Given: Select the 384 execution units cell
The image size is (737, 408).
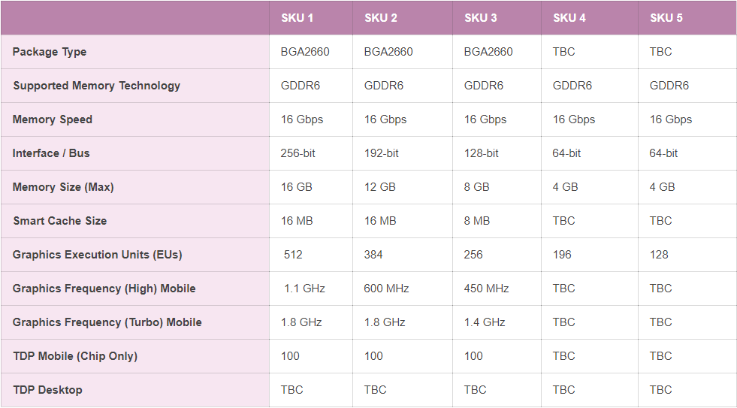Looking at the screenshot, I should 373,255.
